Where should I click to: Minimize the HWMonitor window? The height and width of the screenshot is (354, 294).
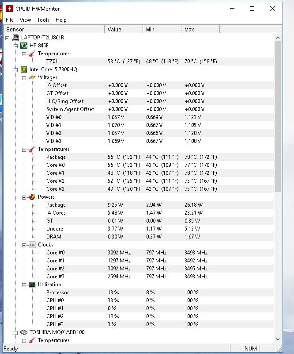(x=232, y=8)
